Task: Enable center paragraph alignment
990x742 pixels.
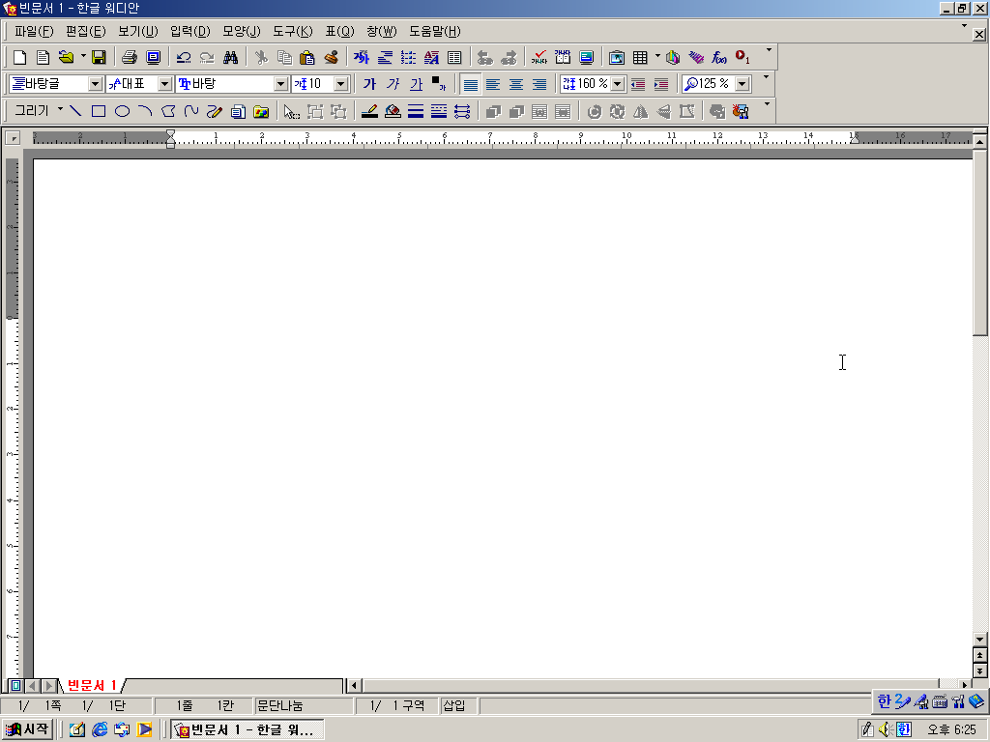Action: (x=516, y=84)
